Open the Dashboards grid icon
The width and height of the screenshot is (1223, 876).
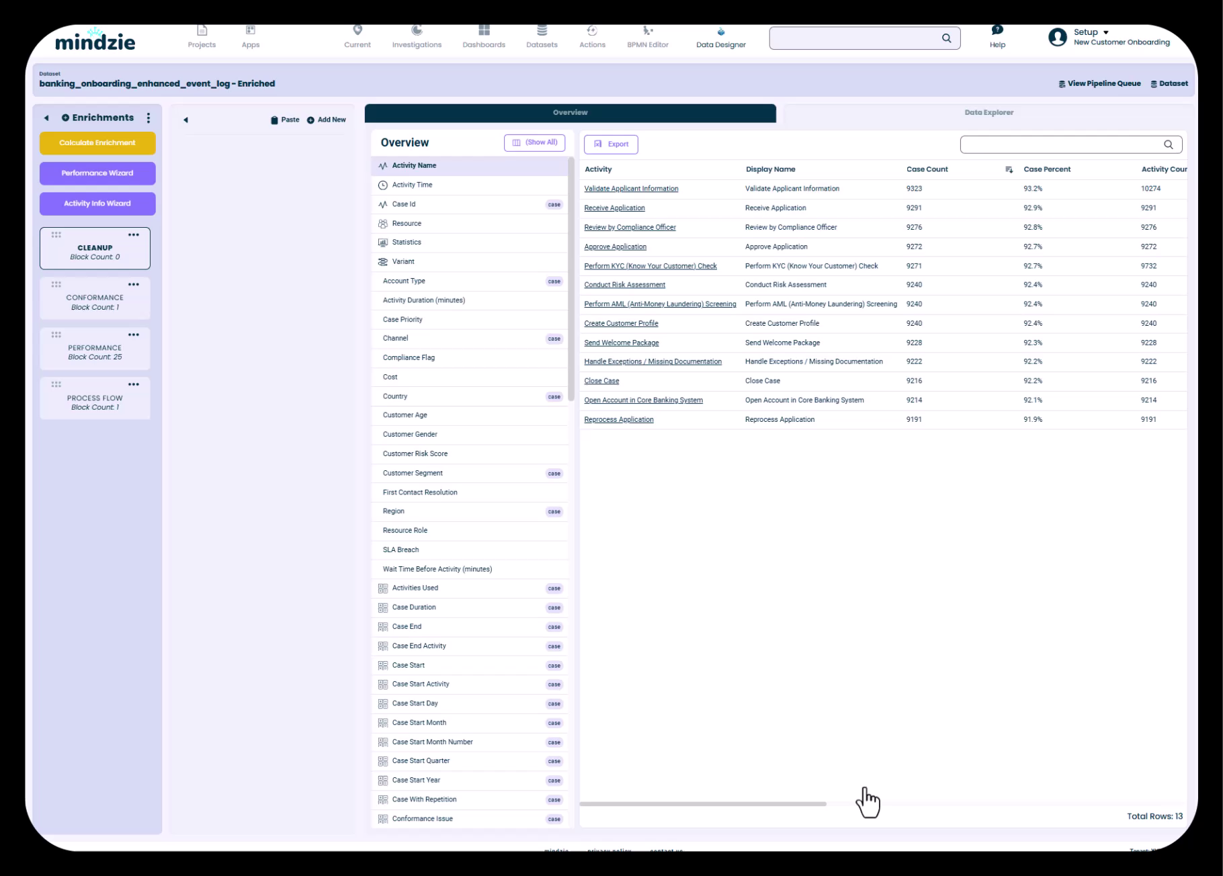(484, 31)
